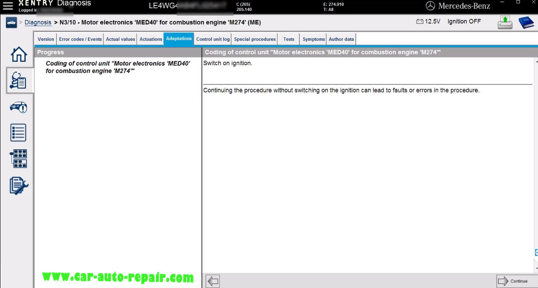Select the Diagnosis stethoscope sidebar icon
Image resolution: width=538 pixels, height=288 pixels.
coord(17,80)
